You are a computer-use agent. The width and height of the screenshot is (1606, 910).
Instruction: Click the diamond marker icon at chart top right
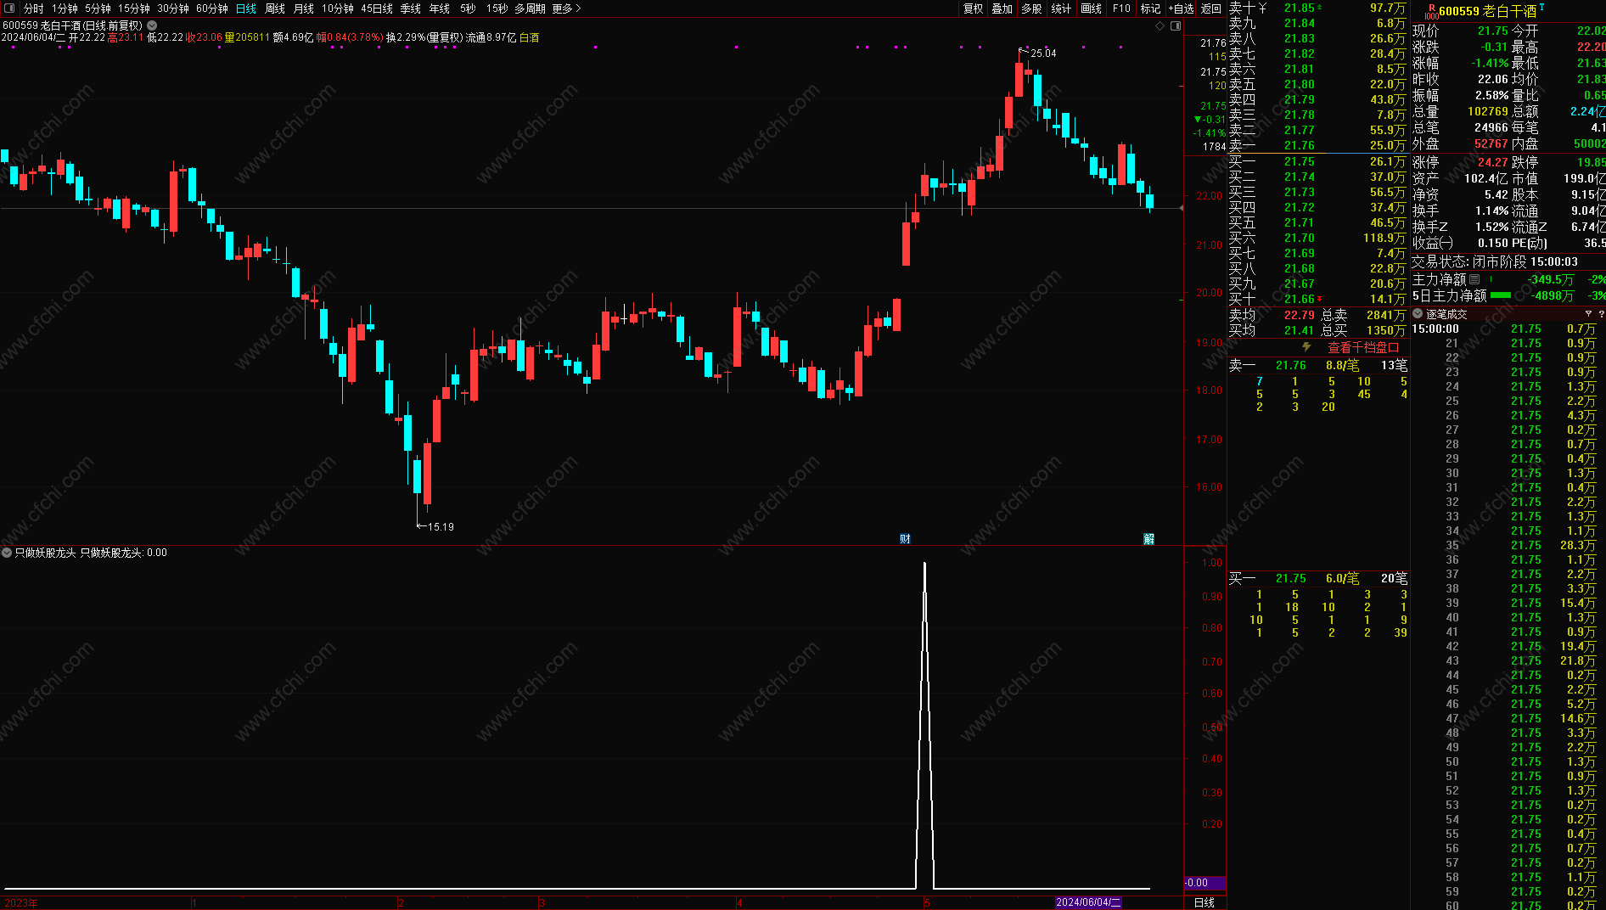click(1160, 25)
